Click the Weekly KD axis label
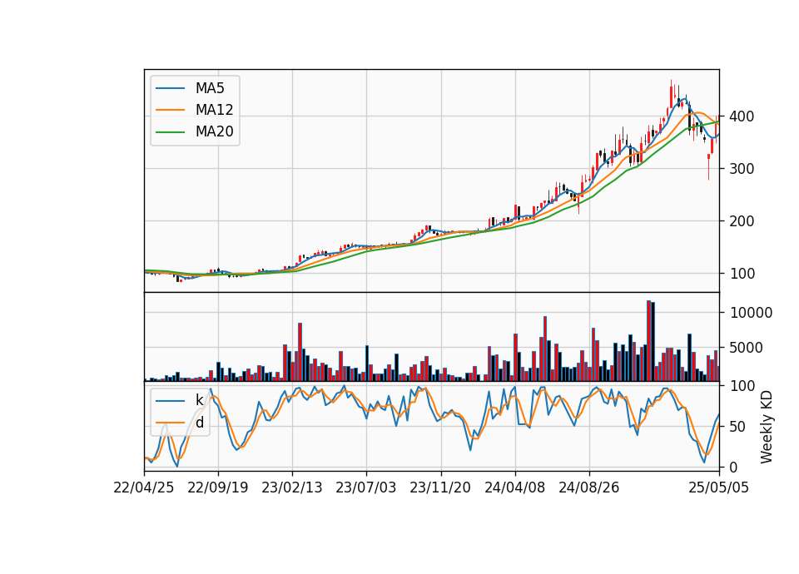This screenshot has height=574, width=799. (767, 427)
